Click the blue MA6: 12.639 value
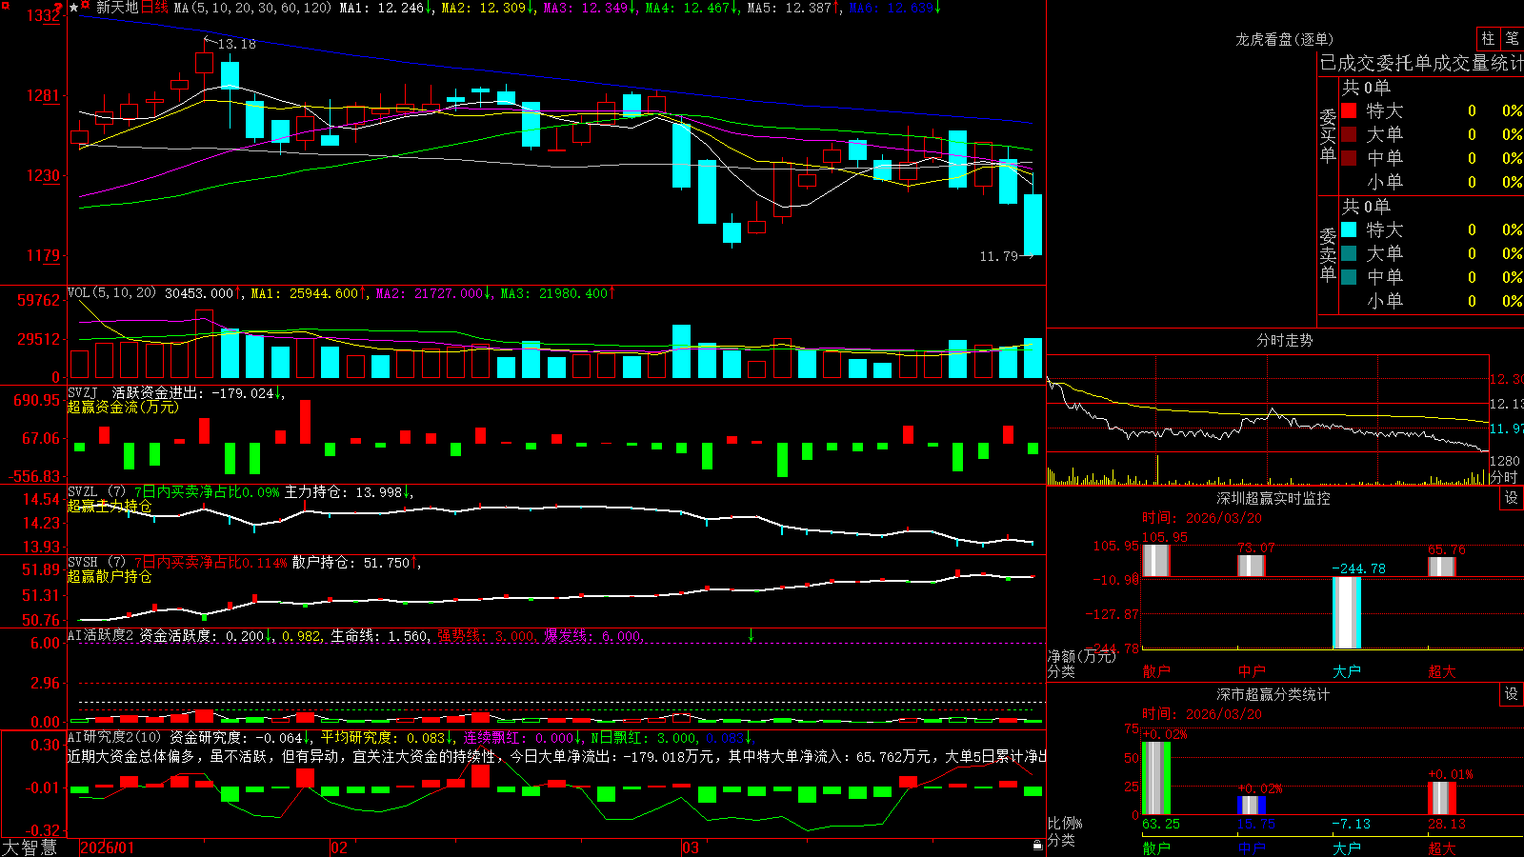 click(x=895, y=8)
